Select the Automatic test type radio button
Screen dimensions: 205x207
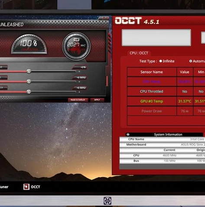click(191, 61)
